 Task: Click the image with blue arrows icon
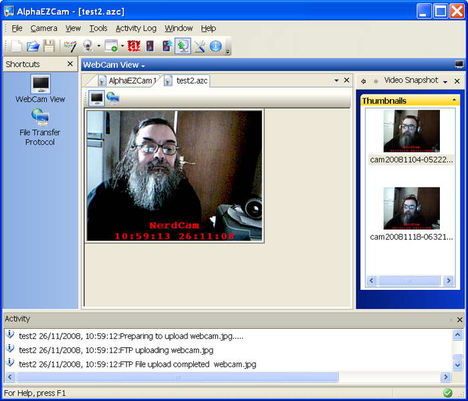167,46
